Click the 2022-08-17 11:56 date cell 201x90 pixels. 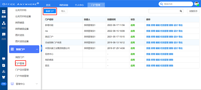coord(116,25)
